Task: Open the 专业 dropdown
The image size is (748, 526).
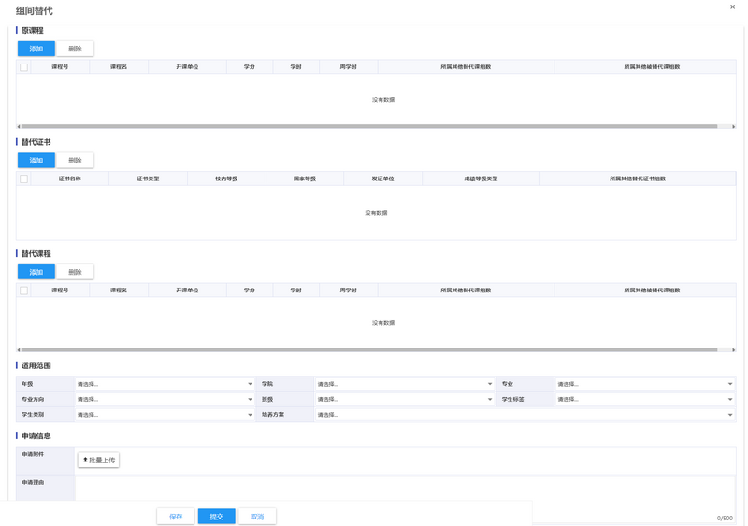Action: (x=645, y=384)
